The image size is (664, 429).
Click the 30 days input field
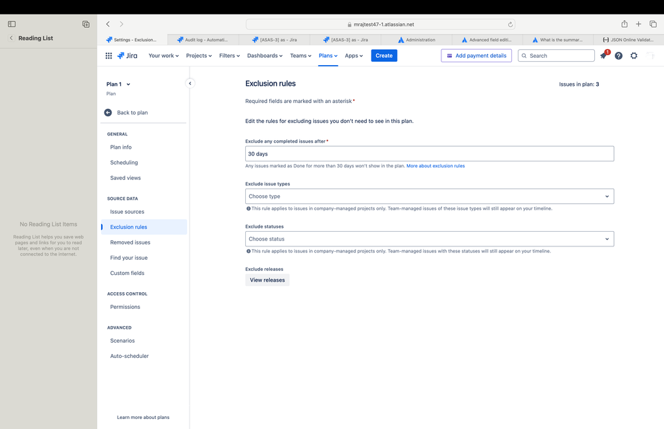click(429, 153)
